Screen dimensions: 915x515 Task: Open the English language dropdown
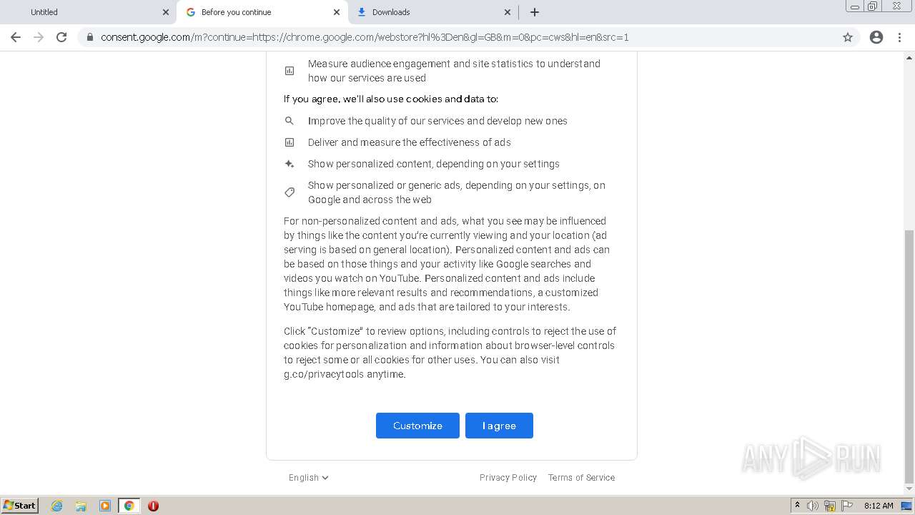click(x=308, y=478)
